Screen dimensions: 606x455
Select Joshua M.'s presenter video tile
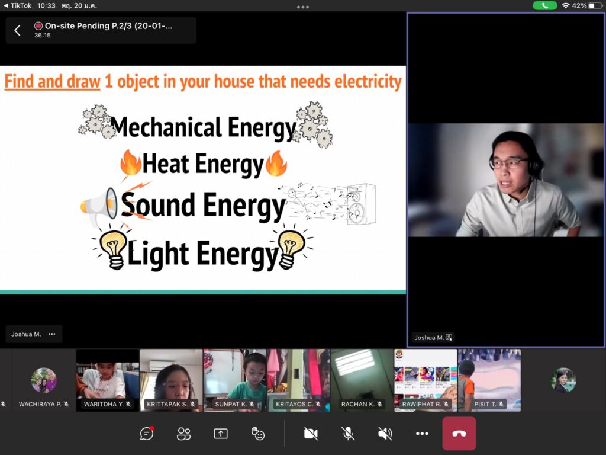(506, 180)
